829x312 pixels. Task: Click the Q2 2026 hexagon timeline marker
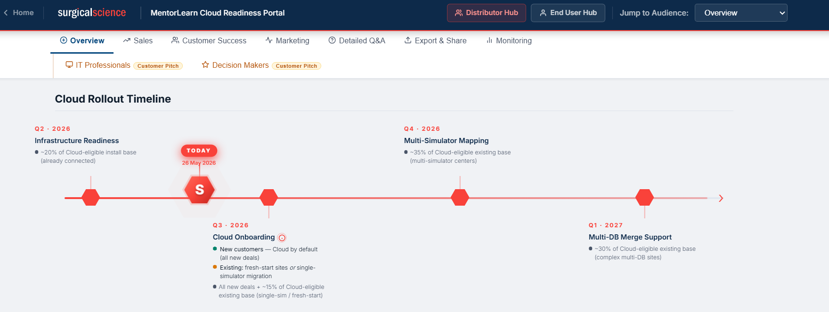pyautogui.click(x=90, y=198)
